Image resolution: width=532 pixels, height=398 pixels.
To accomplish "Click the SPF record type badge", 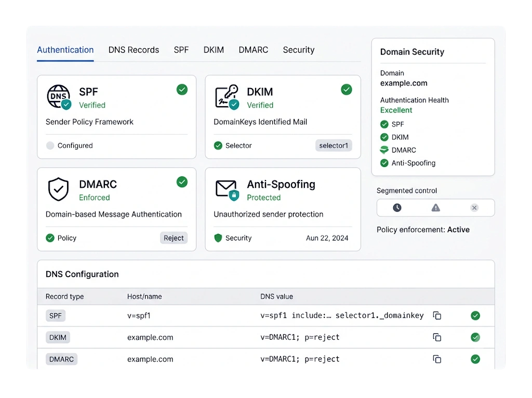I will pyautogui.click(x=56, y=315).
